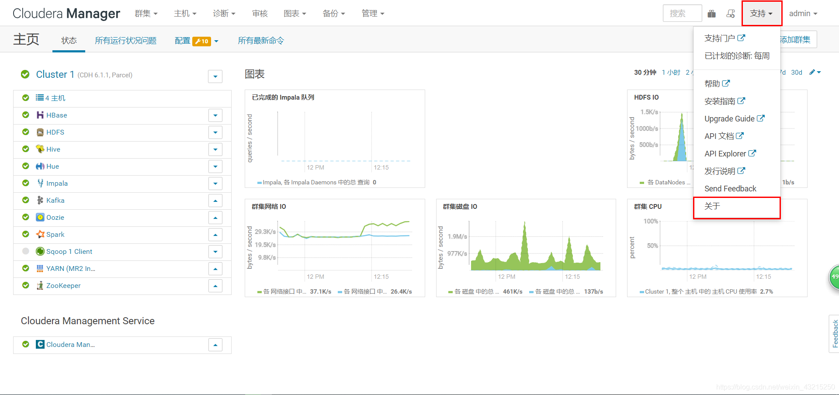This screenshot has width=839, height=395.
Task: Click the ZooKeeper green health status icon
Action: point(26,285)
